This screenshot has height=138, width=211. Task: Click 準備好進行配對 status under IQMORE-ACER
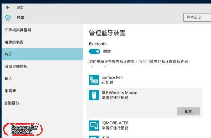(115, 128)
